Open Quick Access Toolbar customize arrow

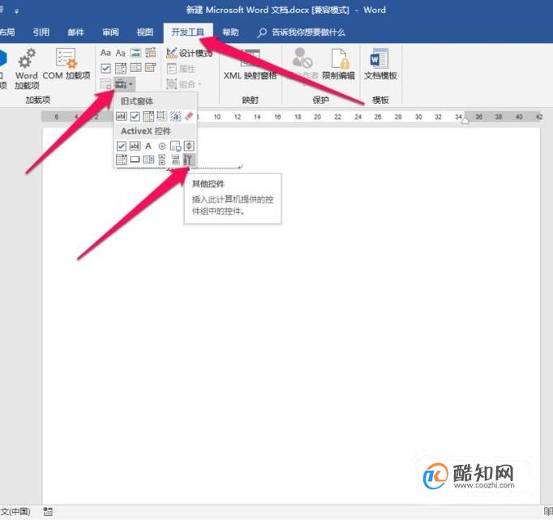pos(16,11)
